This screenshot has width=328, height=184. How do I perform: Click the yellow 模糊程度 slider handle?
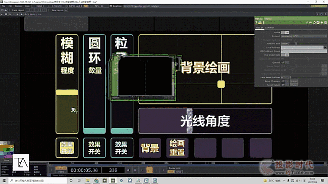(x=67, y=92)
